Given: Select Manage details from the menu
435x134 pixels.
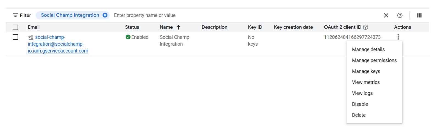Looking at the screenshot, I should point(368,49).
